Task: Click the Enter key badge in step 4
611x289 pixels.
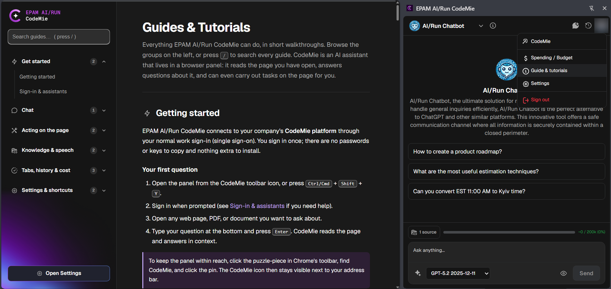Action: tap(281, 232)
